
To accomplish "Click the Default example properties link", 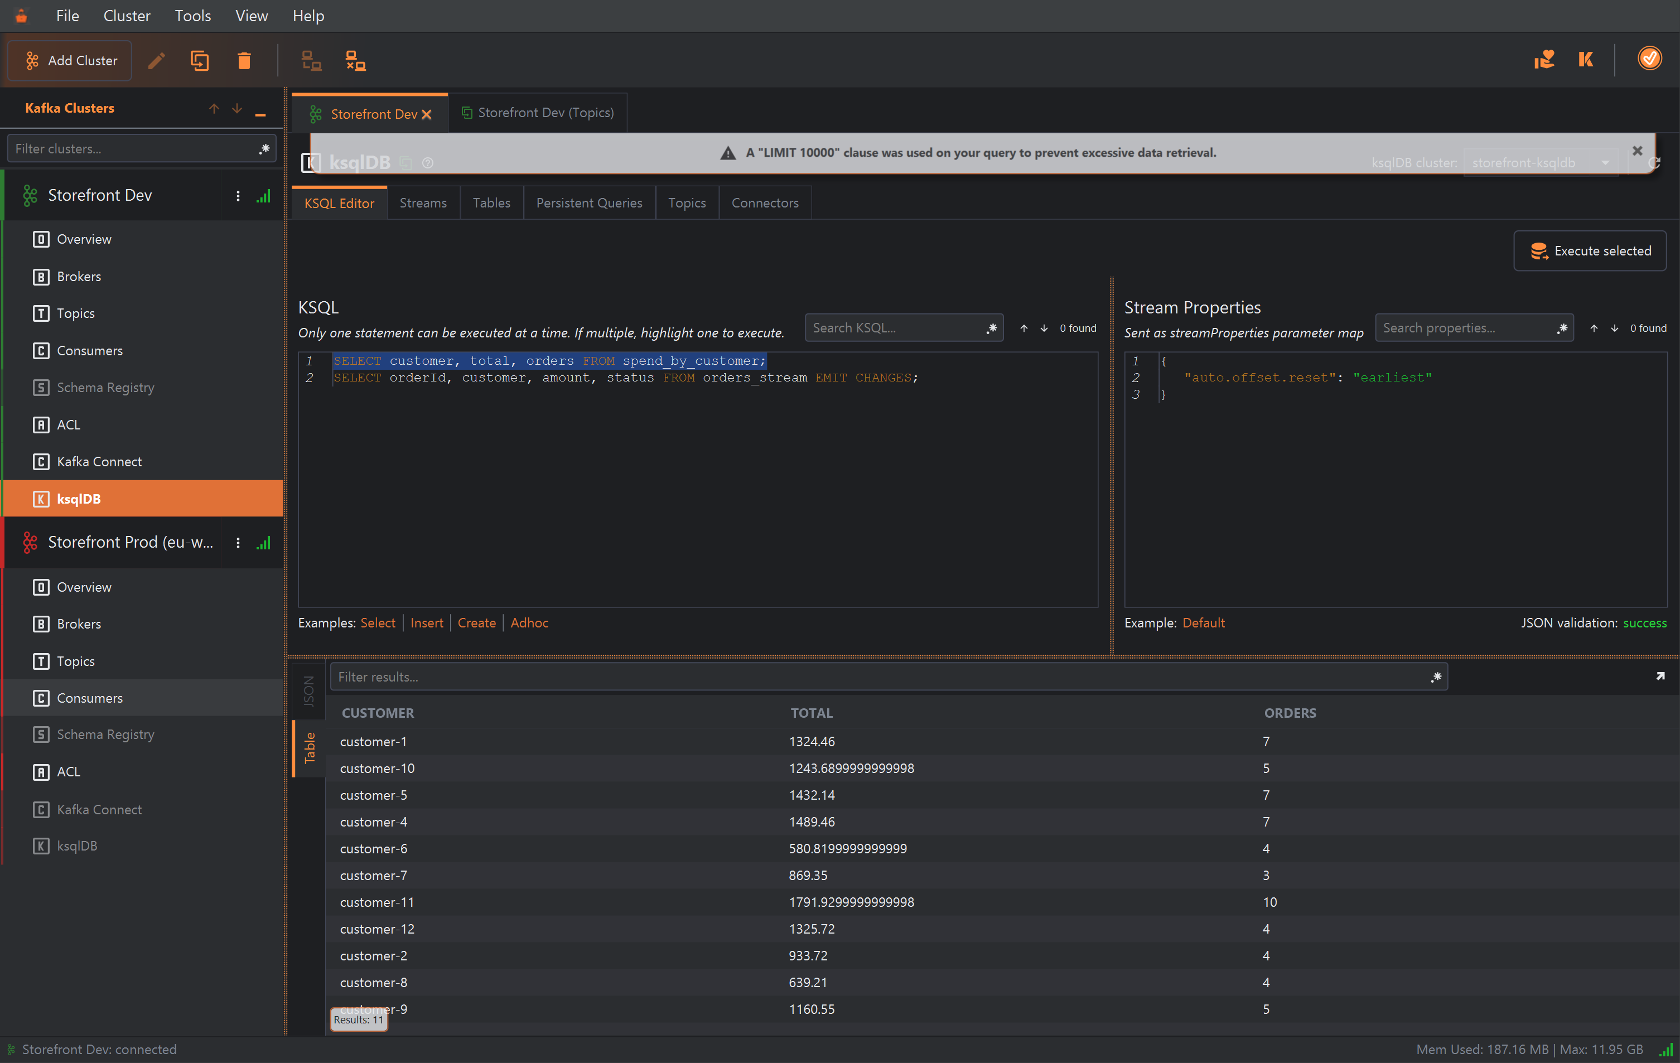I will point(1204,623).
